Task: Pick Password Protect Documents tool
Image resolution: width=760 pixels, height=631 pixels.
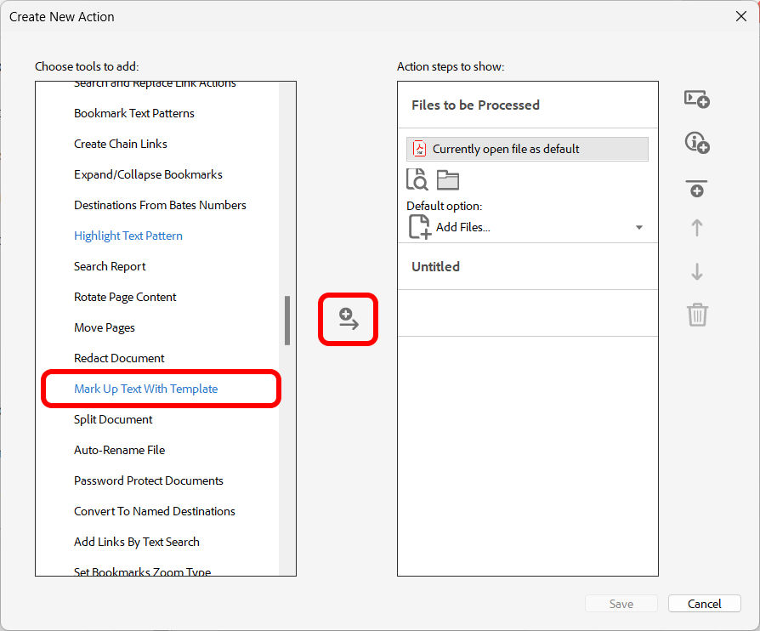Action: [x=149, y=480]
